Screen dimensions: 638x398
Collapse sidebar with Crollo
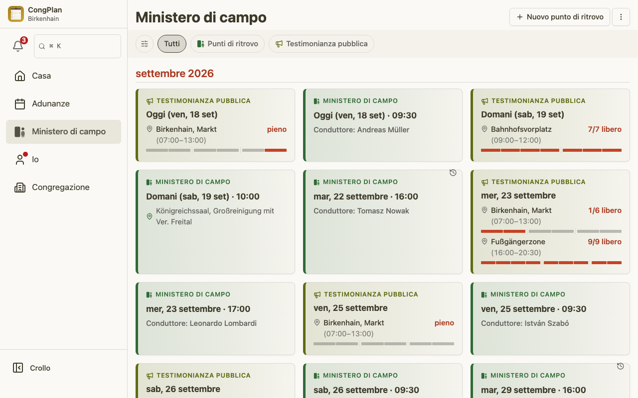pyautogui.click(x=63, y=368)
